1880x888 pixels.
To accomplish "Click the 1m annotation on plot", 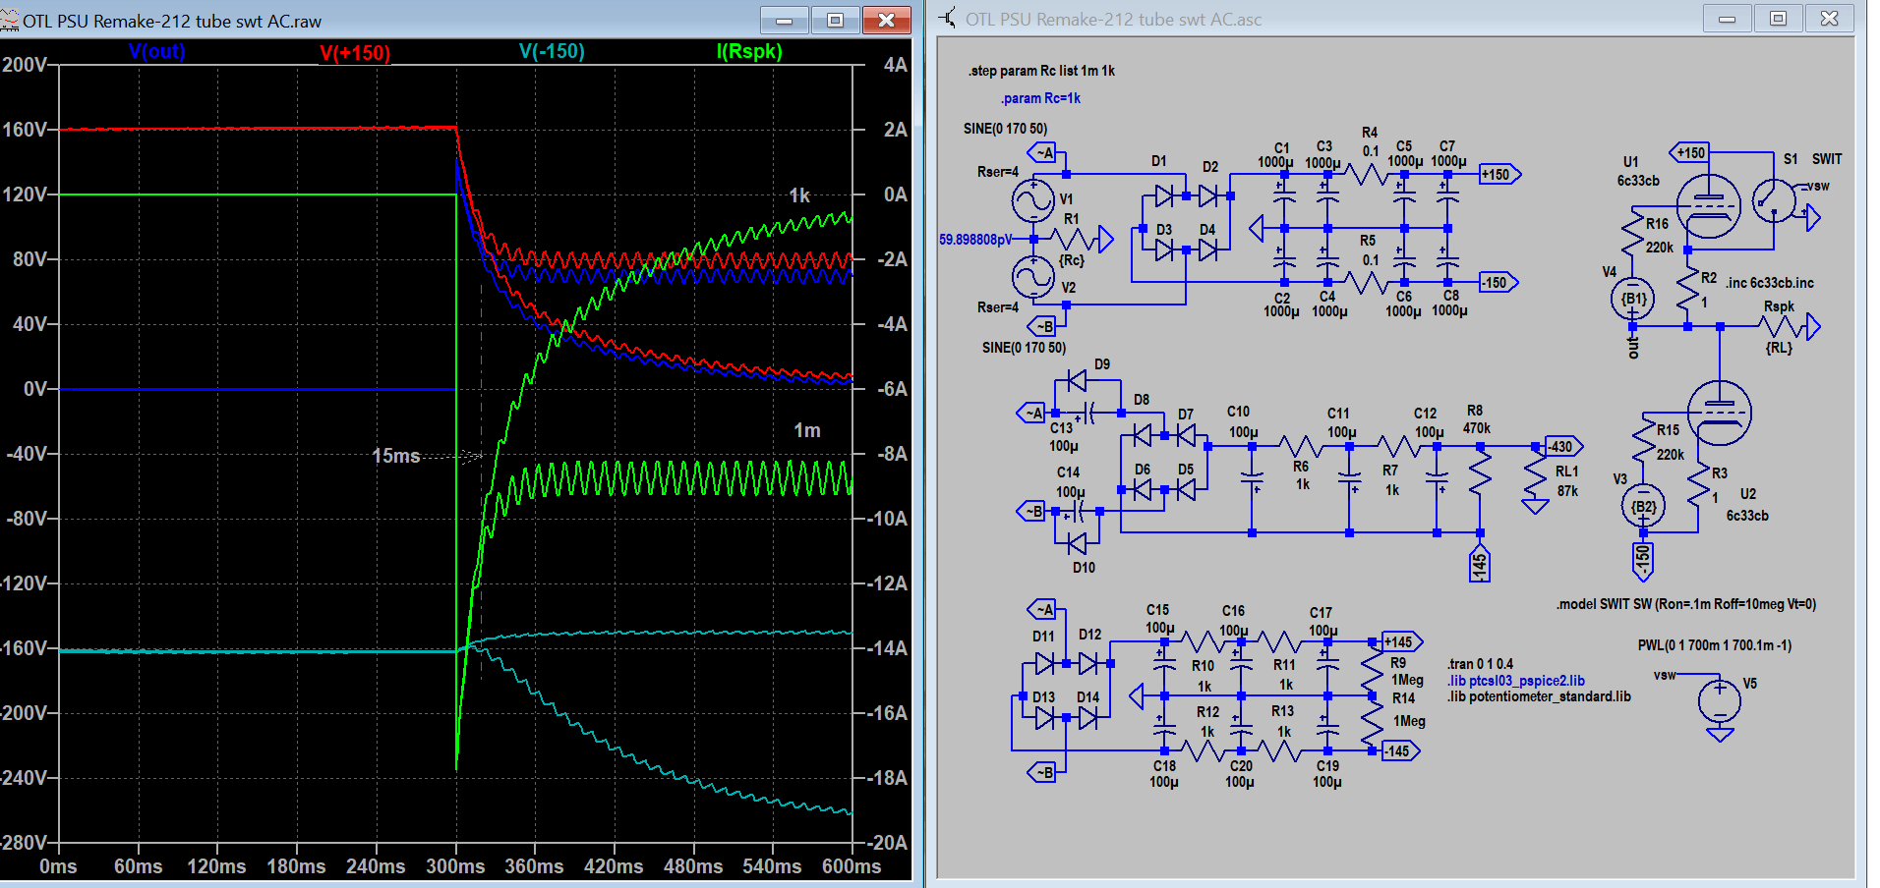I will tap(807, 430).
